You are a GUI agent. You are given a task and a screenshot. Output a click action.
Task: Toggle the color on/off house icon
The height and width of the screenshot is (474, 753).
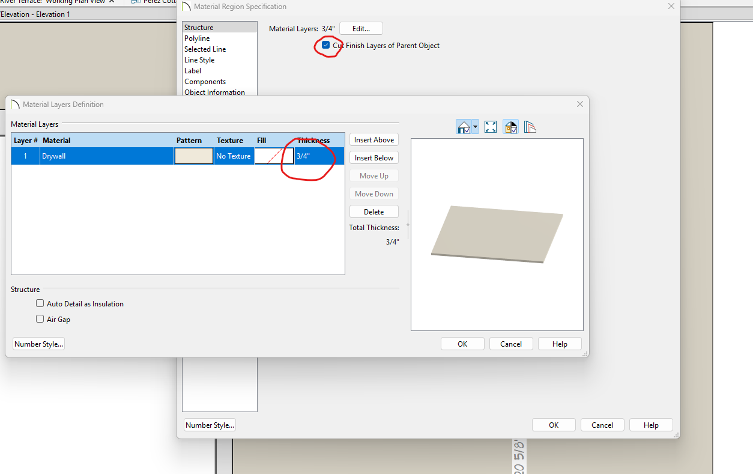pyautogui.click(x=510, y=127)
